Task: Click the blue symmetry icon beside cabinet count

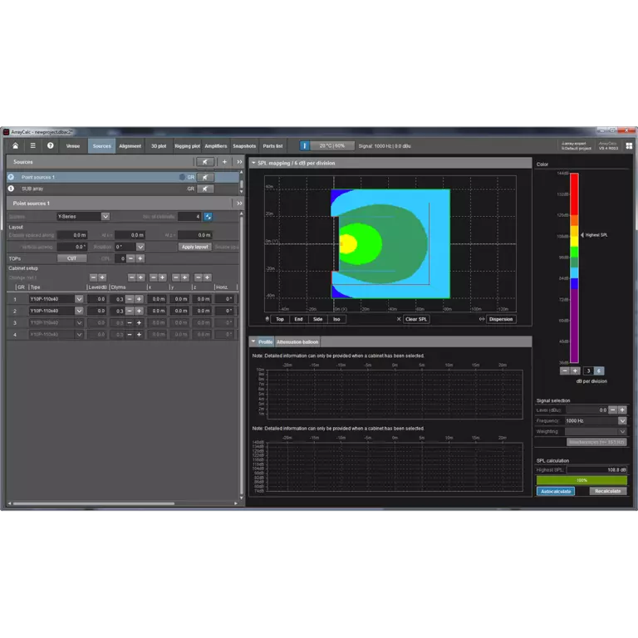Action: click(x=208, y=217)
